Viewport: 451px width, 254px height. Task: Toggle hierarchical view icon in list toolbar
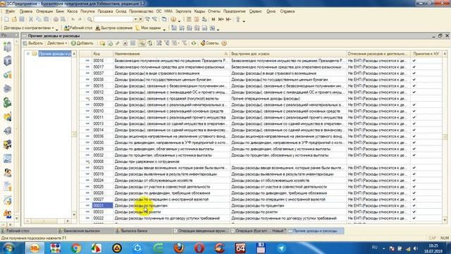142,43
